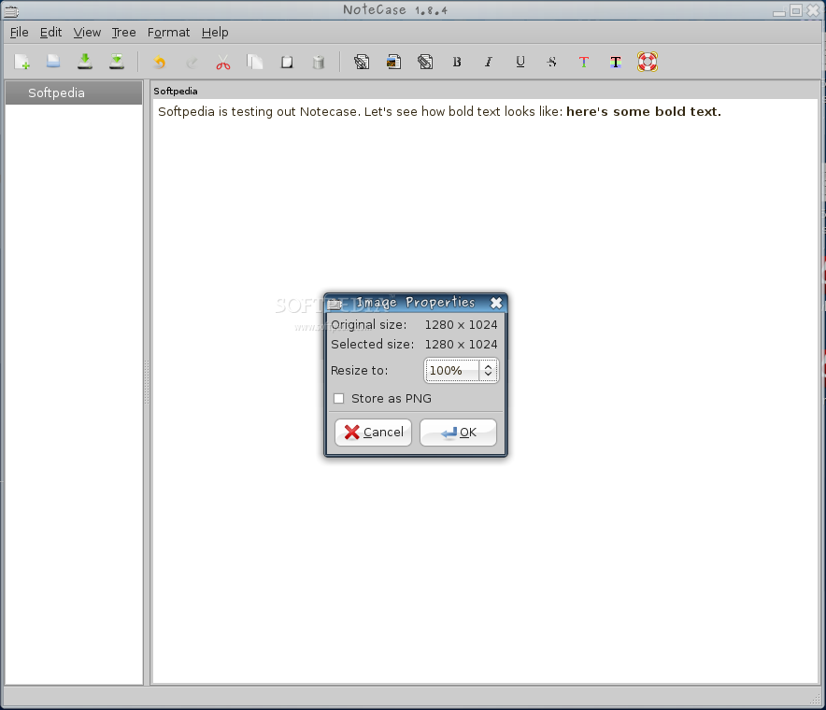Minimize the NoteCase window
The width and height of the screenshot is (826, 710).
tap(779, 12)
